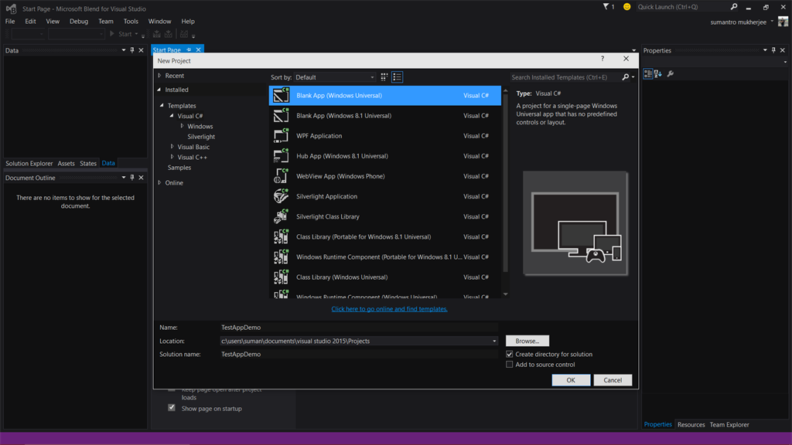Image resolution: width=792 pixels, height=445 pixels.
Task: Click link to find templates online
Action: [390, 309]
